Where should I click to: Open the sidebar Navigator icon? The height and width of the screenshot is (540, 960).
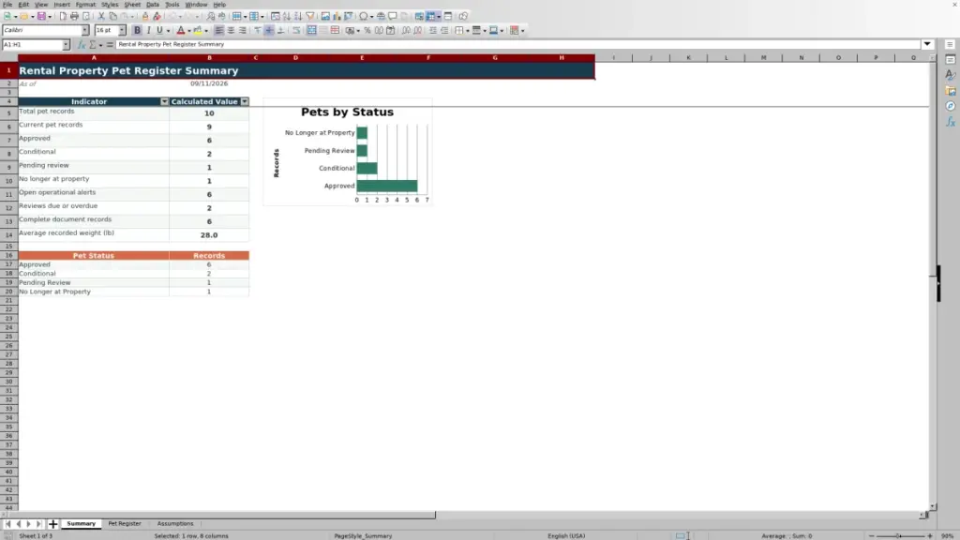click(x=951, y=107)
